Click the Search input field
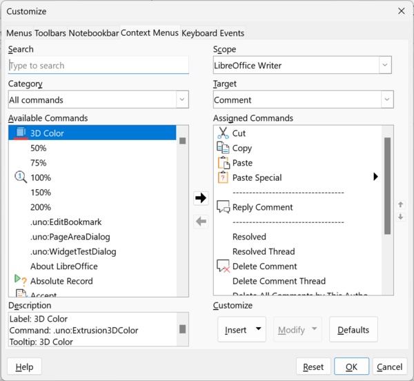 point(98,66)
